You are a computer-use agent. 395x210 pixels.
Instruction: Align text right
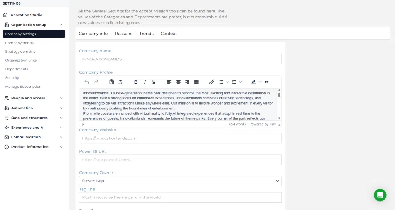[x=187, y=82]
